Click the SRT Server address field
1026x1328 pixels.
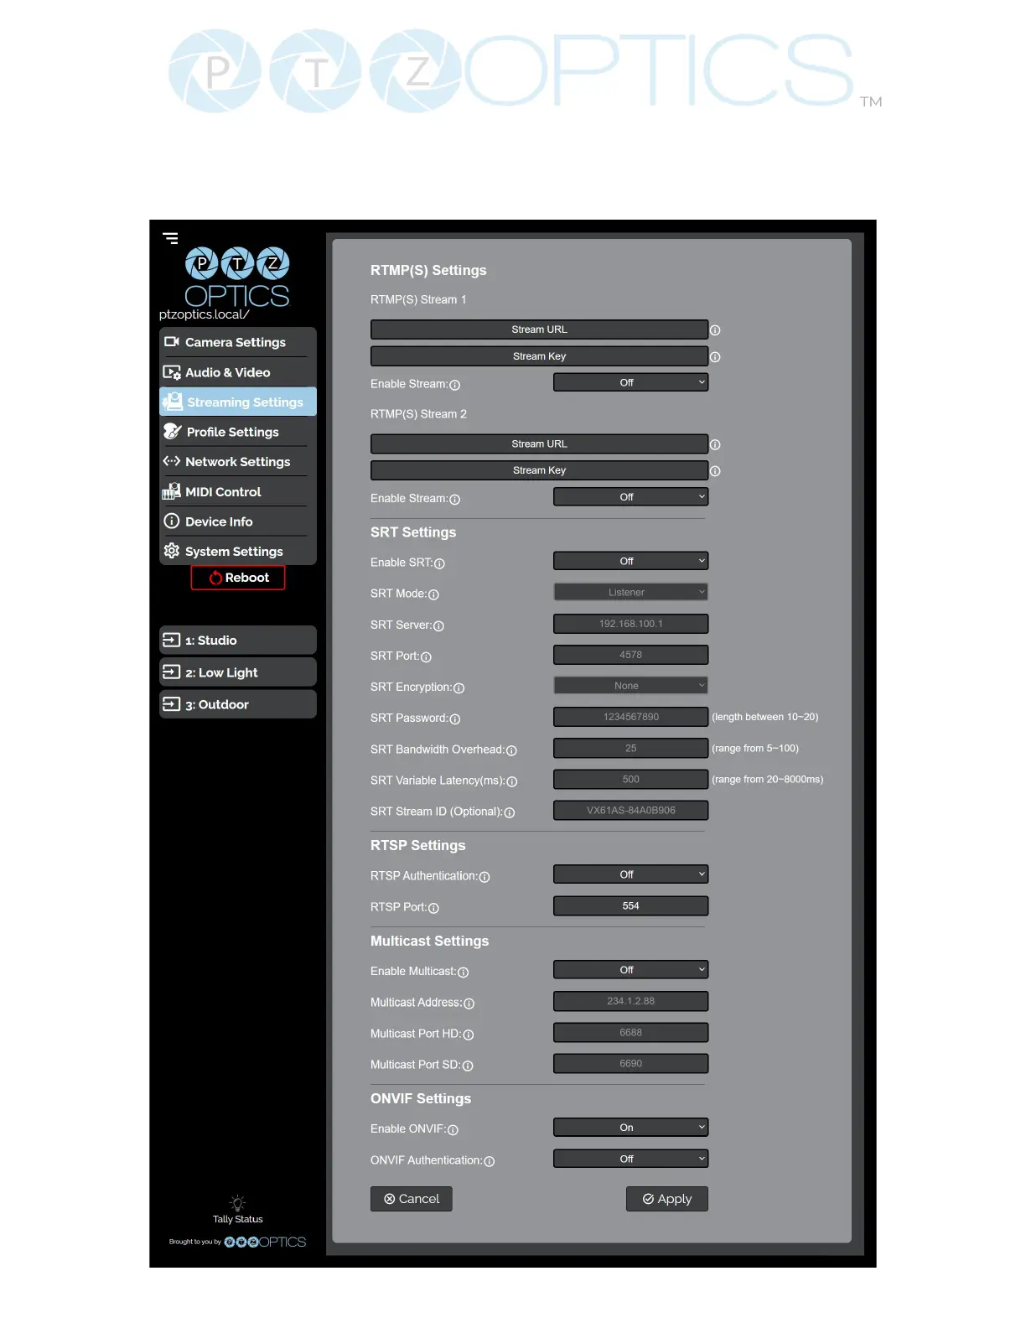[630, 624]
